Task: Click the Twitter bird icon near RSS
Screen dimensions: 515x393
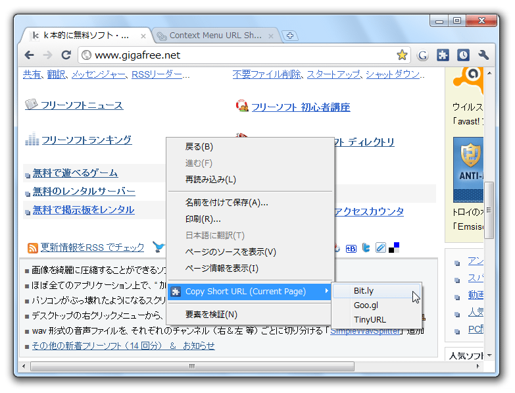Action: pos(159,247)
